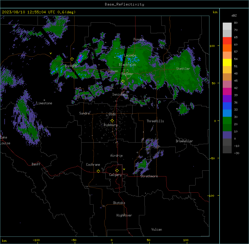
Task: Click the Cochrane city label
Action: click(93, 165)
